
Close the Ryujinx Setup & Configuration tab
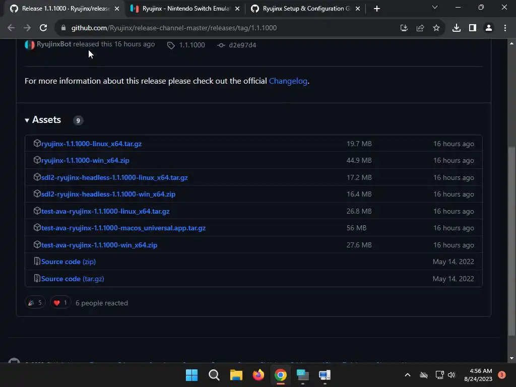coord(358,9)
